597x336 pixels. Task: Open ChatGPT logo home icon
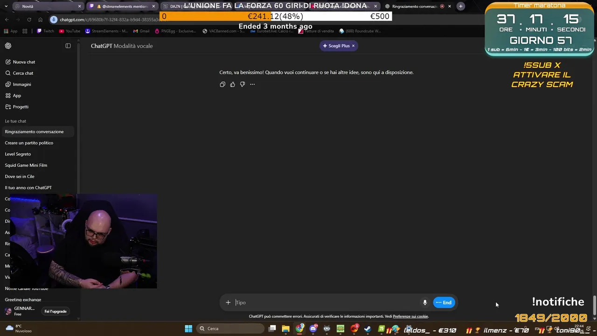point(8,46)
